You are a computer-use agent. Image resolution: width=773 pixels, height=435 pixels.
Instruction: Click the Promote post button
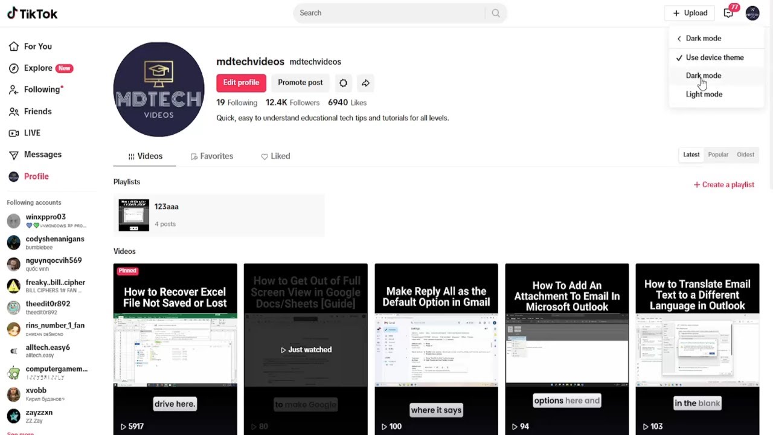click(300, 83)
